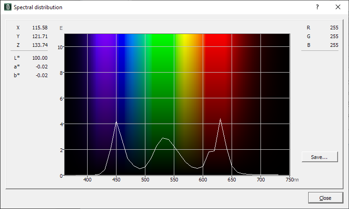Select the X tristimulus value 115.58
This screenshot has width=349, height=209.
coord(40,28)
